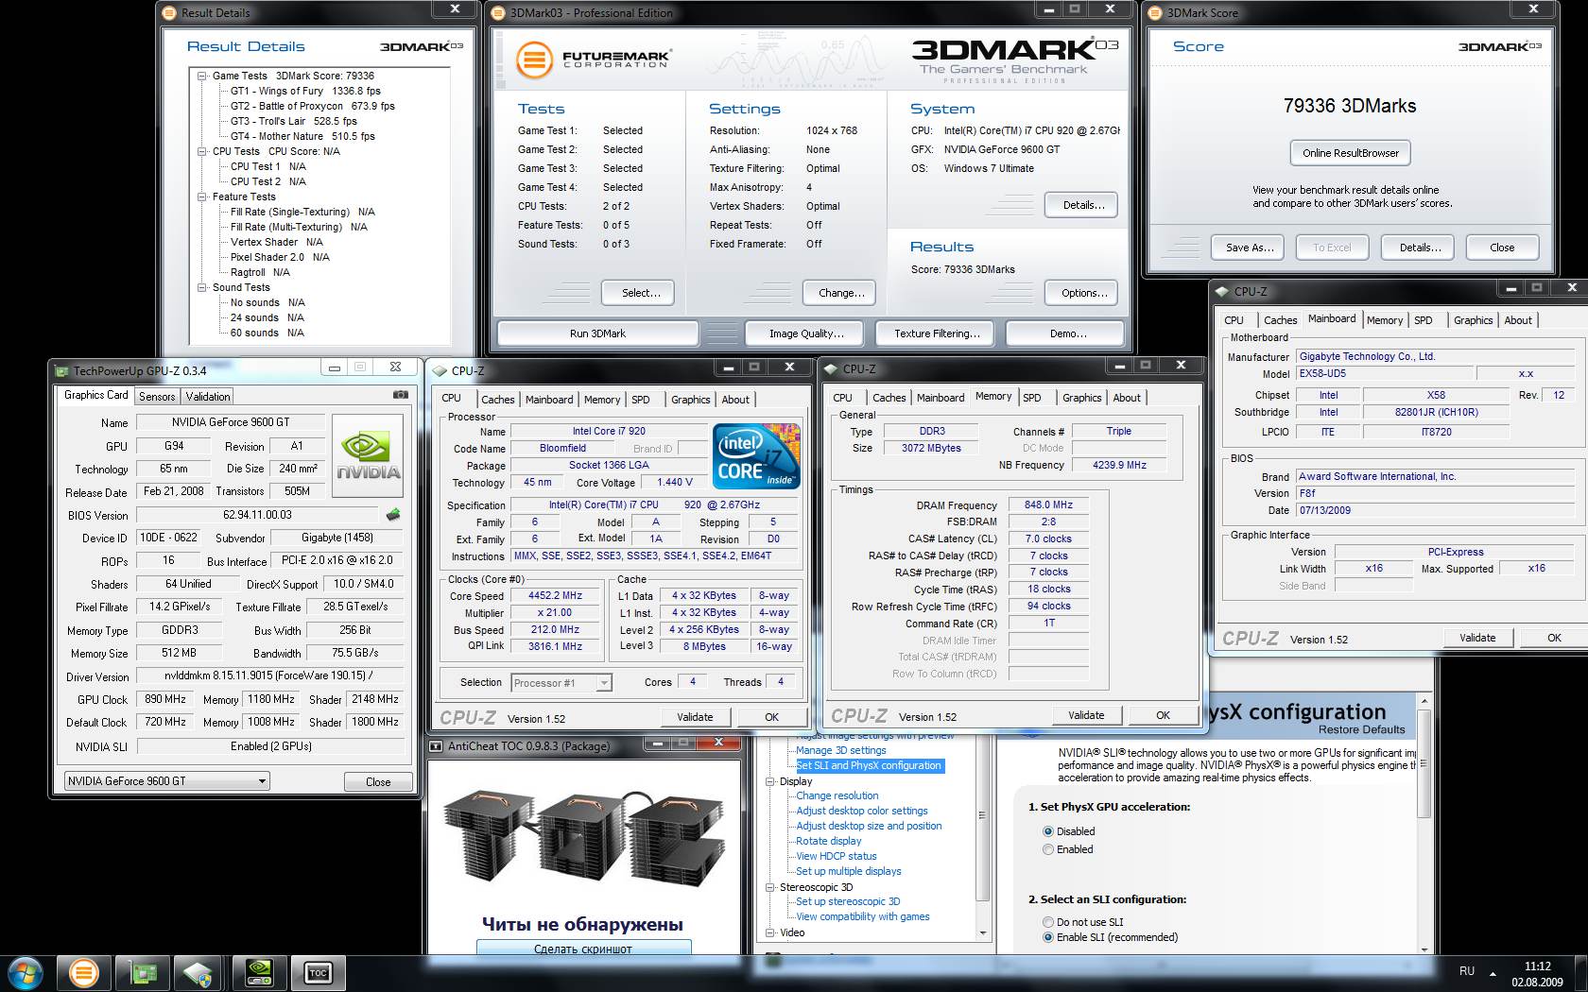Collapse the Sound Tests tree node
Viewport: 1588px width, 992px height.
(x=201, y=287)
